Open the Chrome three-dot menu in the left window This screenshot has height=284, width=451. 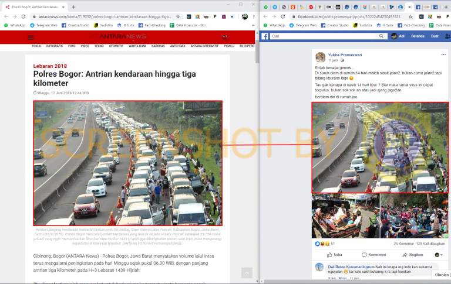point(254,16)
